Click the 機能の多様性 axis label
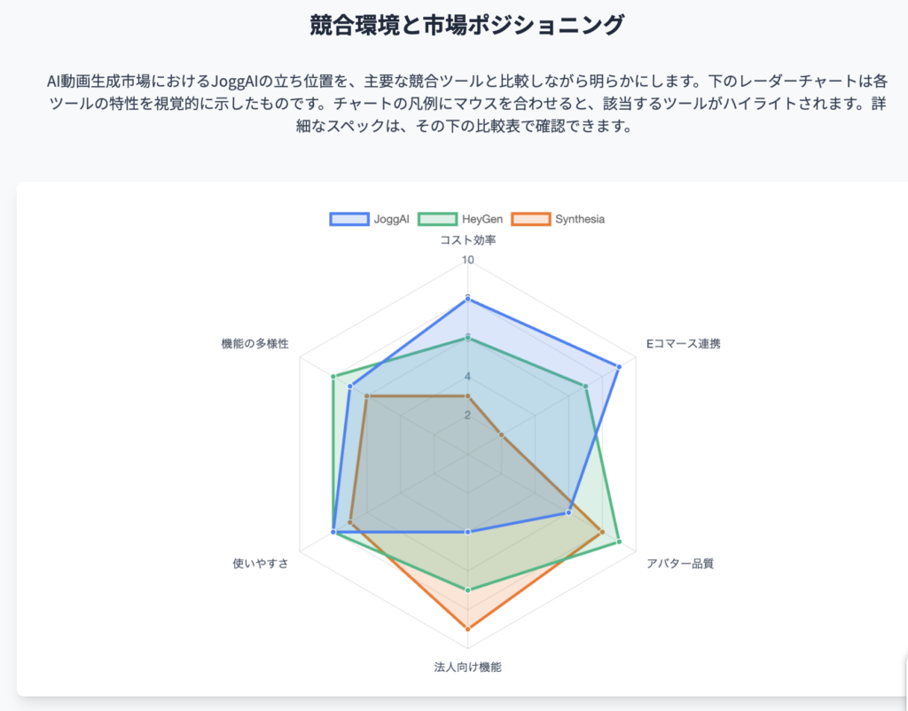 254,344
